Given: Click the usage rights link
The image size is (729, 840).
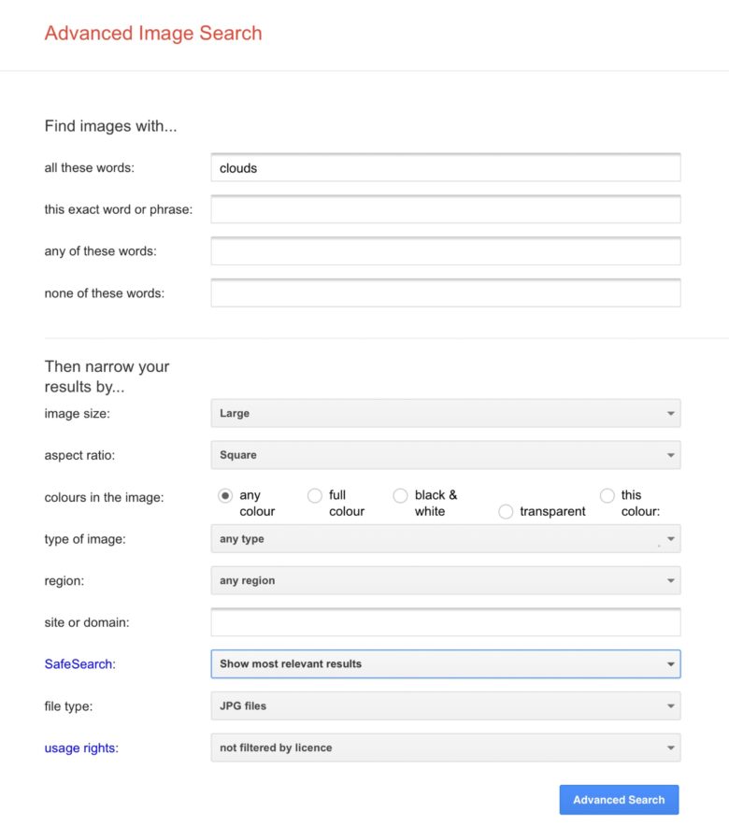Looking at the screenshot, I should click(79, 747).
